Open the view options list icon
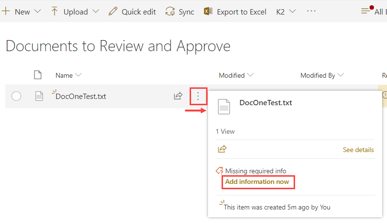 366,11
